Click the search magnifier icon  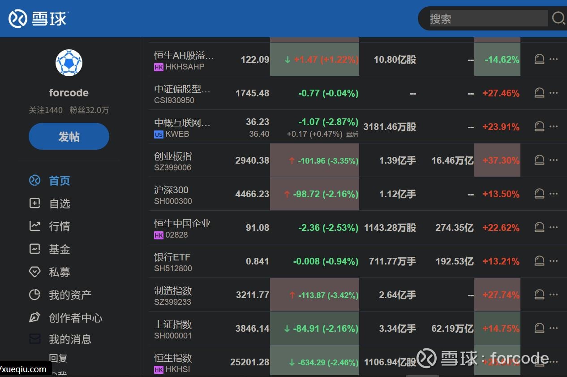click(x=558, y=18)
